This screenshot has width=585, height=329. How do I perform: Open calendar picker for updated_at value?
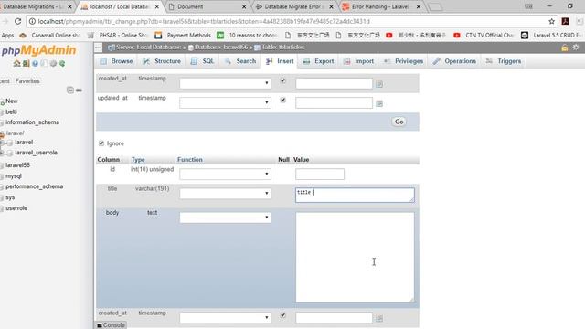pyautogui.click(x=379, y=103)
